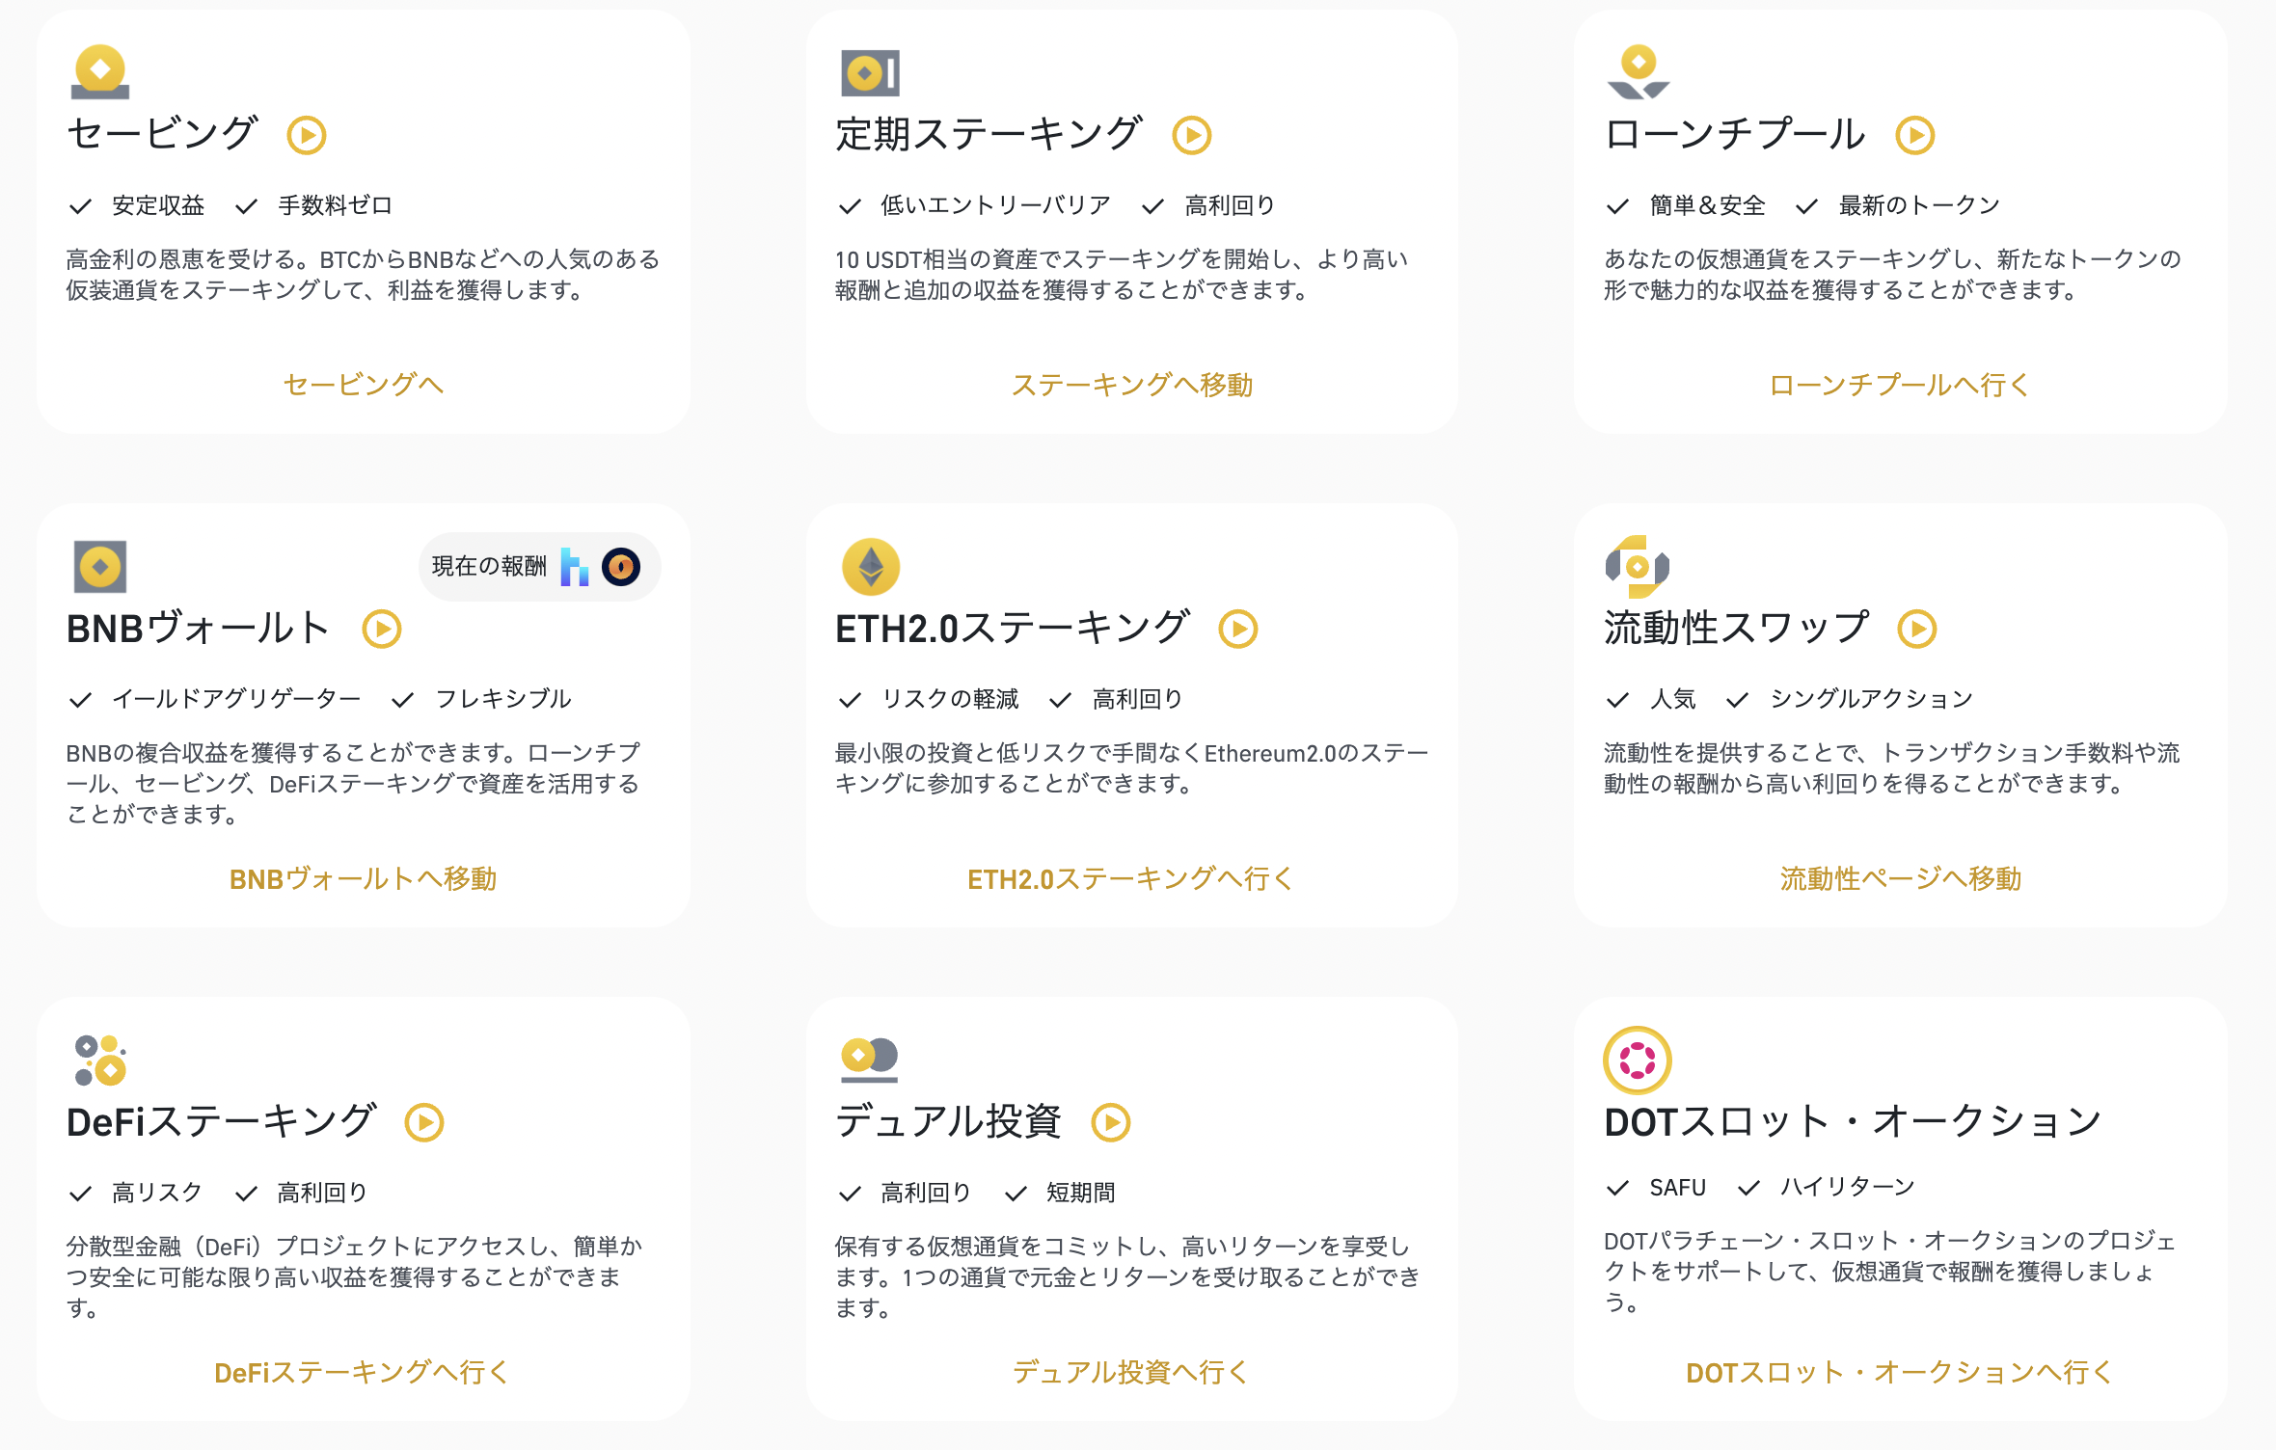Open DOTスロット・オークションへ行く link
2276x1450 pixels.
(1898, 1372)
